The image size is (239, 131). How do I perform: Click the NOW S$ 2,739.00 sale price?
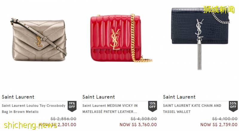219,125
